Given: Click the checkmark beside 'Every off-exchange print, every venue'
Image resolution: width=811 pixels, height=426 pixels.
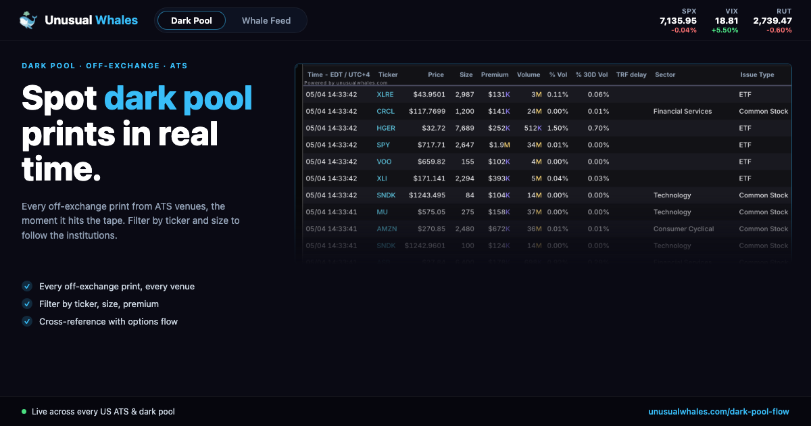Looking at the screenshot, I should 27,286.
